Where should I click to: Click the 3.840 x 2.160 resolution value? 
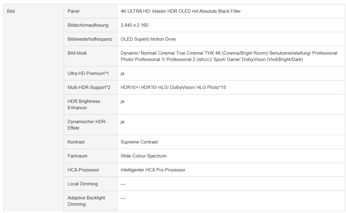134,25
